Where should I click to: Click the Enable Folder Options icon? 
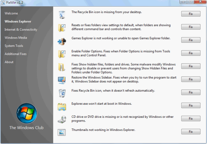[x=62, y=54]
